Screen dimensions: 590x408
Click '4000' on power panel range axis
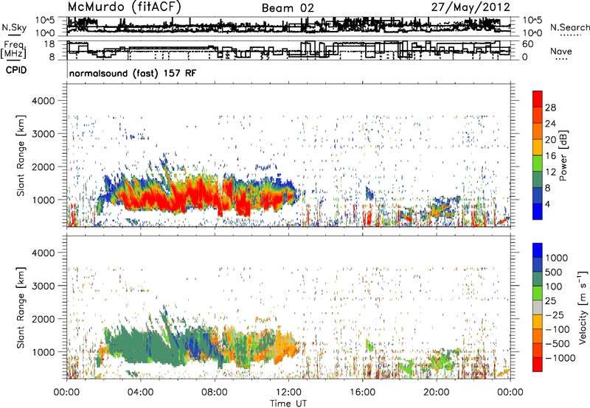(x=44, y=101)
